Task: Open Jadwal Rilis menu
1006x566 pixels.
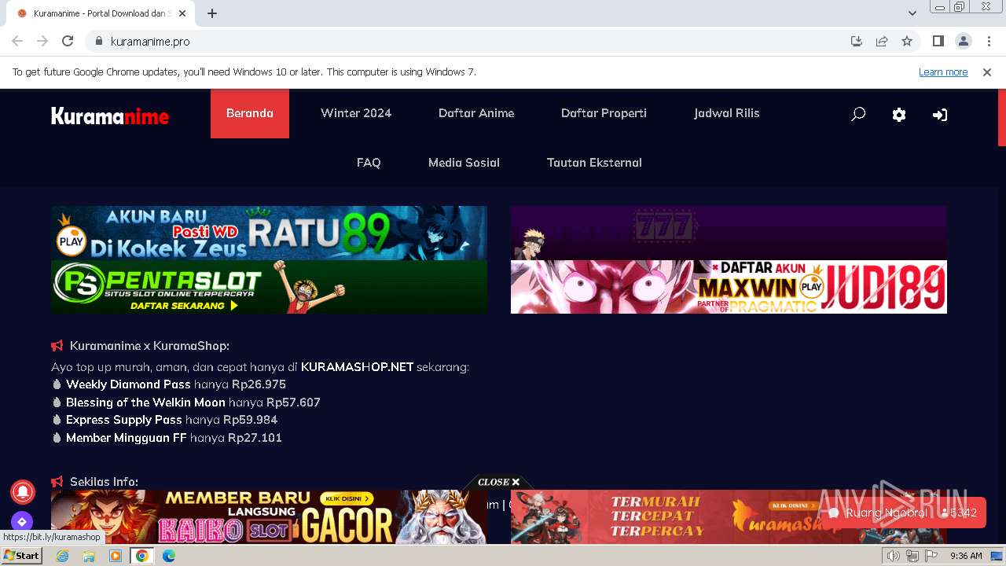Action: pos(727,113)
